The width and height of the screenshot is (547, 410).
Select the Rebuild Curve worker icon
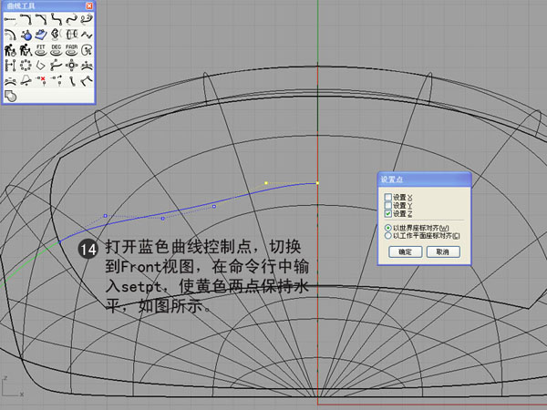[10, 50]
